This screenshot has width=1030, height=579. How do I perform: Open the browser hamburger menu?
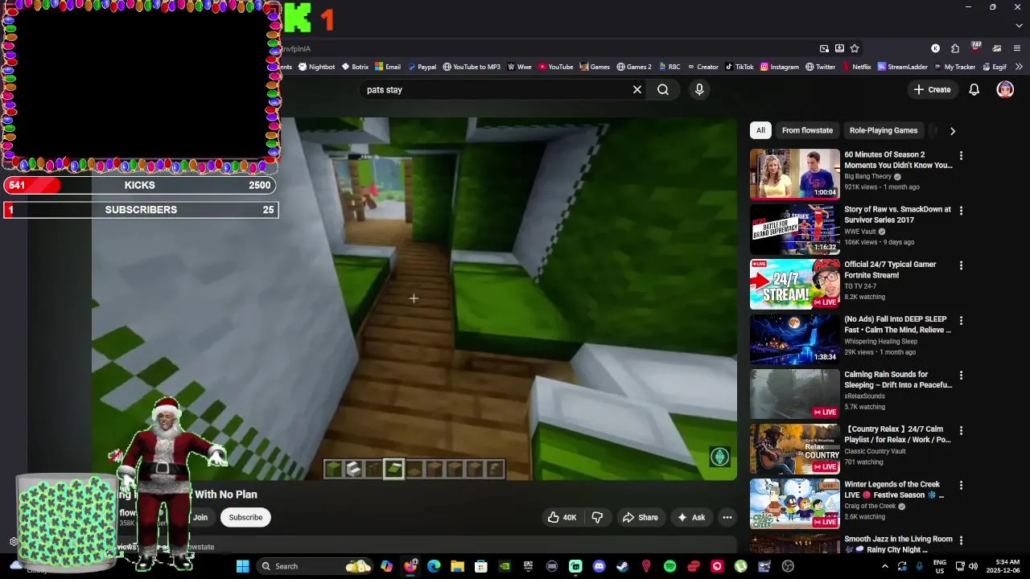click(1017, 48)
